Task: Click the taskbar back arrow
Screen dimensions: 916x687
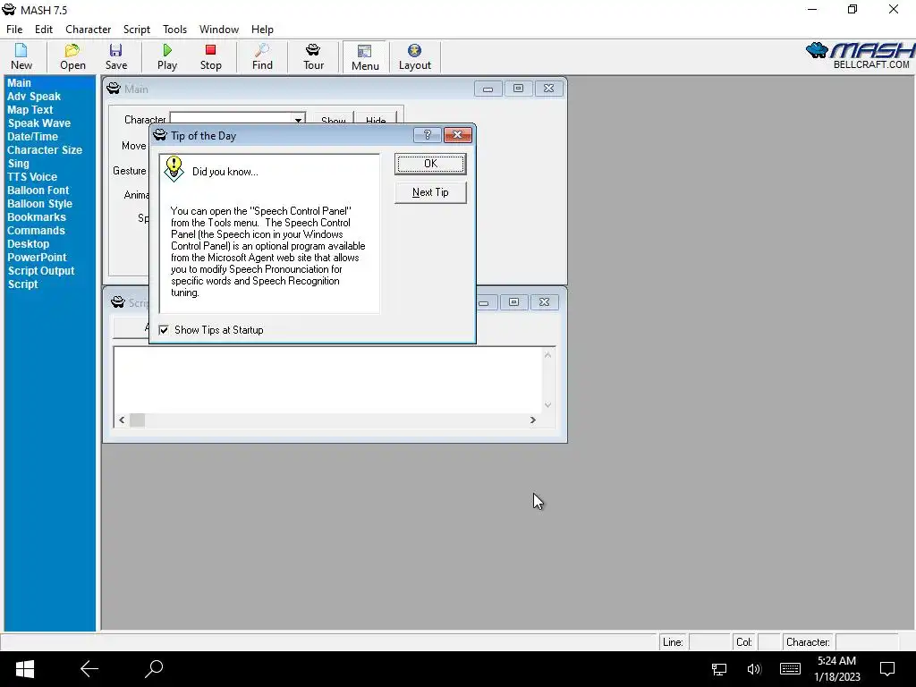Action: point(89,669)
